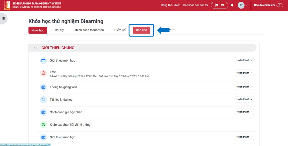Image resolution: width=288 pixels, height=146 pixels.
Task: Open Hoàn thành dropdown for Tài liệu khóa học
Action: [x=244, y=99]
